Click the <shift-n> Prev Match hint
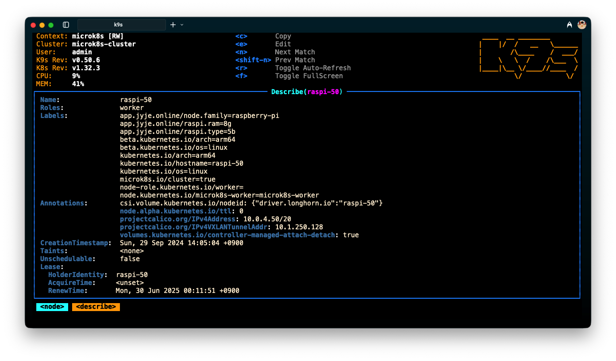This screenshot has height=361, width=616. tap(275, 60)
